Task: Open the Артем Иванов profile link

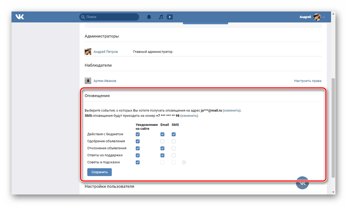Action: (x=105, y=81)
